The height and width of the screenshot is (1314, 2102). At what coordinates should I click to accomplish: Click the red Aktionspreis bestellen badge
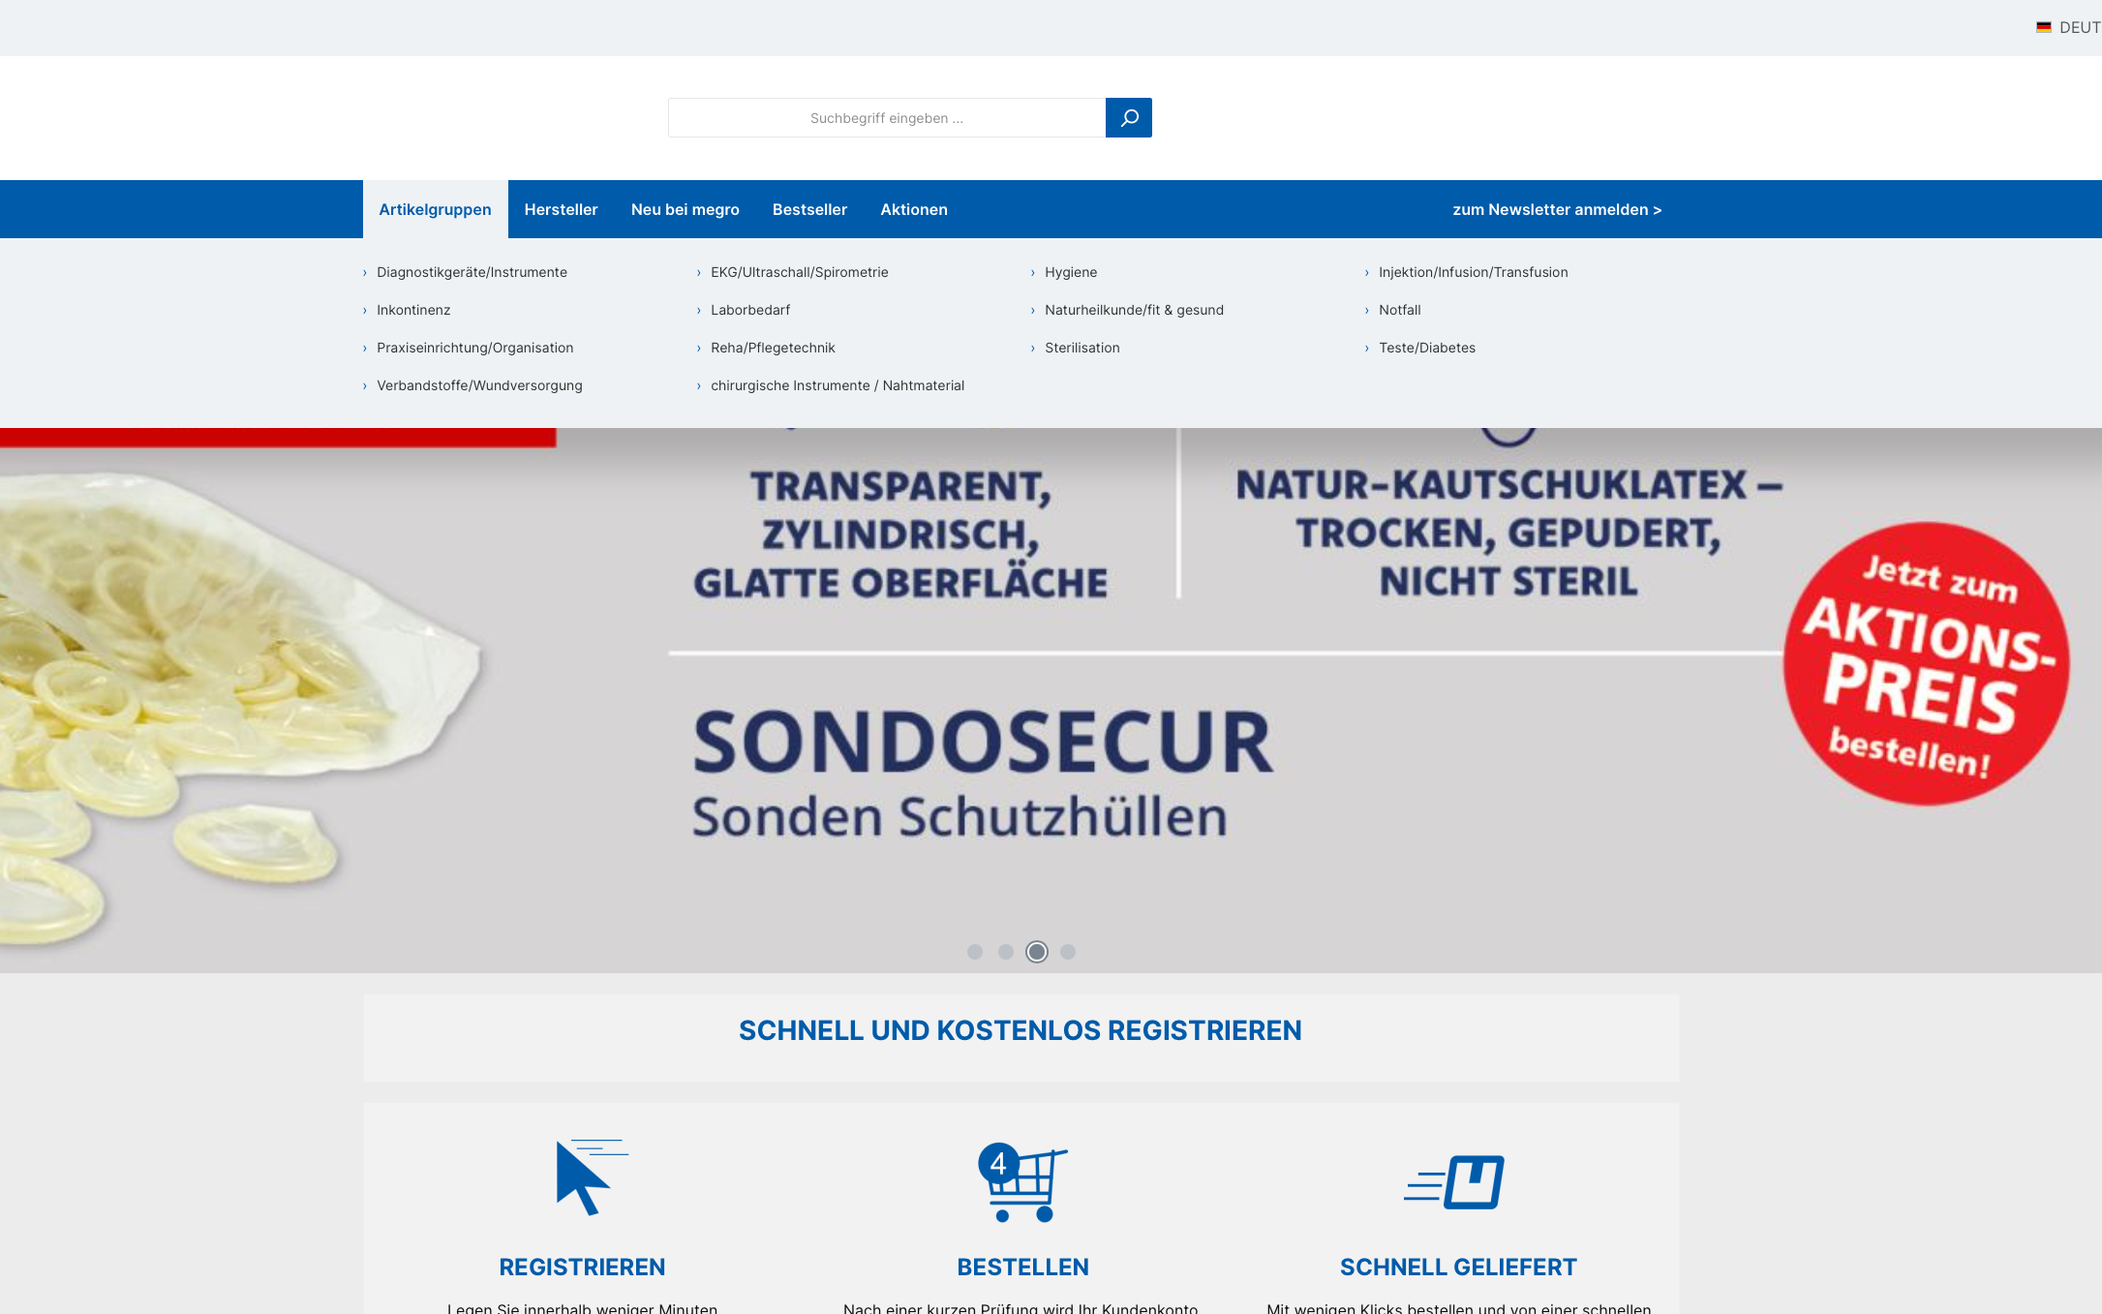(1926, 664)
